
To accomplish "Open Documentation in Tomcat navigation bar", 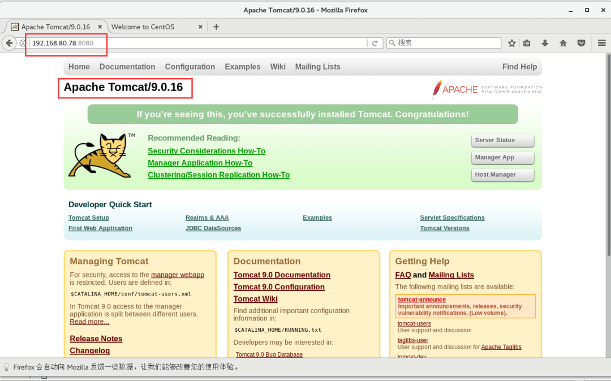I will coord(127,67).
